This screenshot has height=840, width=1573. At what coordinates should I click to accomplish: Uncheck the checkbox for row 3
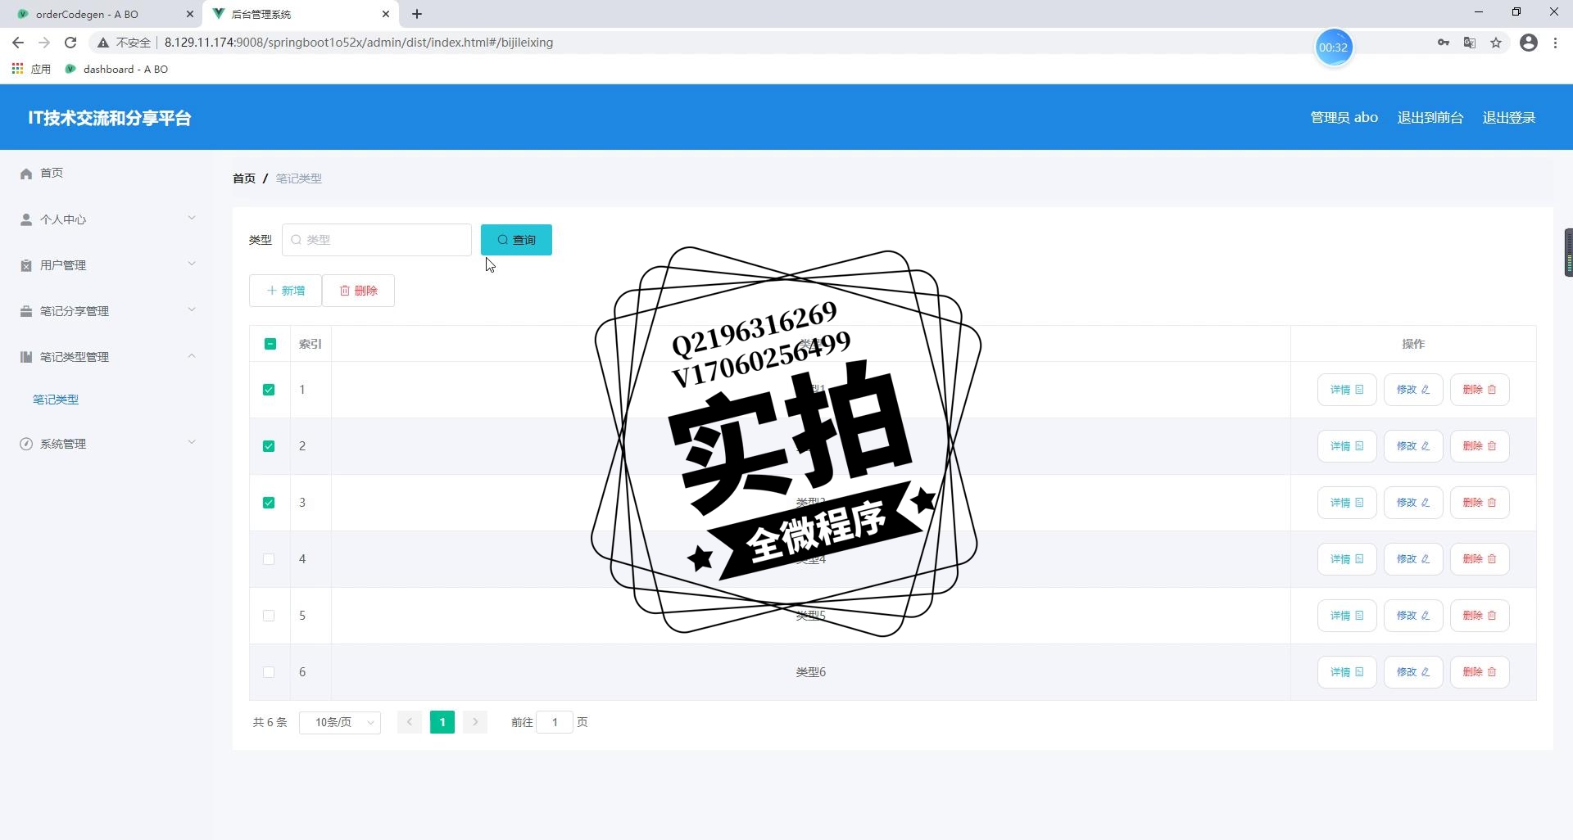pos(269,503)
